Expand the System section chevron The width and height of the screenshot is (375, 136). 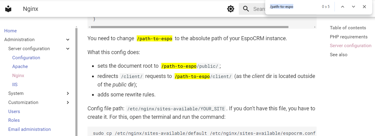tap(68, 93)
